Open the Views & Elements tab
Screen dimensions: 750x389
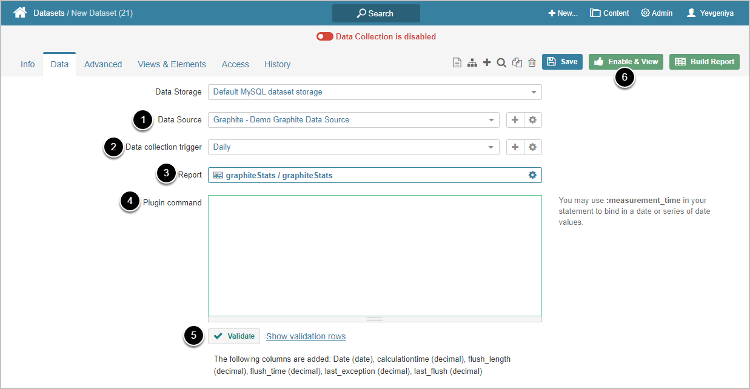pyautogui.click(x=172, y=64)
